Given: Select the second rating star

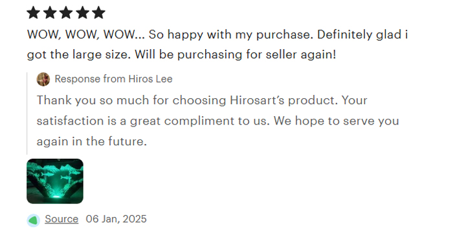Looking at the screenshot, I should point(50,13).
